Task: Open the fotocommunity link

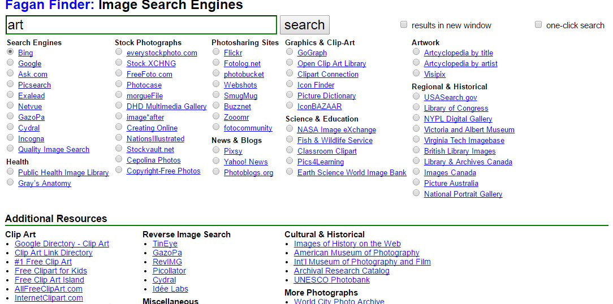Action: tap(248, 128)
